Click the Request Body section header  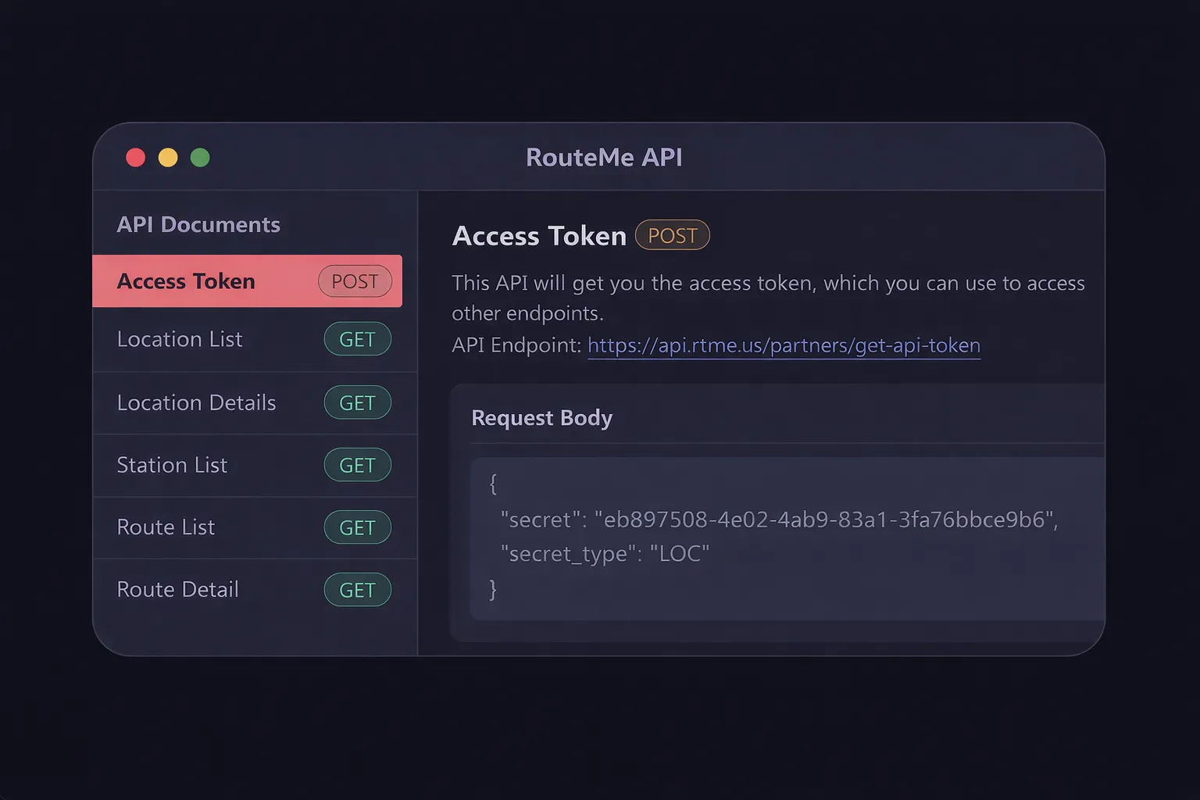(x=541, y=418)
